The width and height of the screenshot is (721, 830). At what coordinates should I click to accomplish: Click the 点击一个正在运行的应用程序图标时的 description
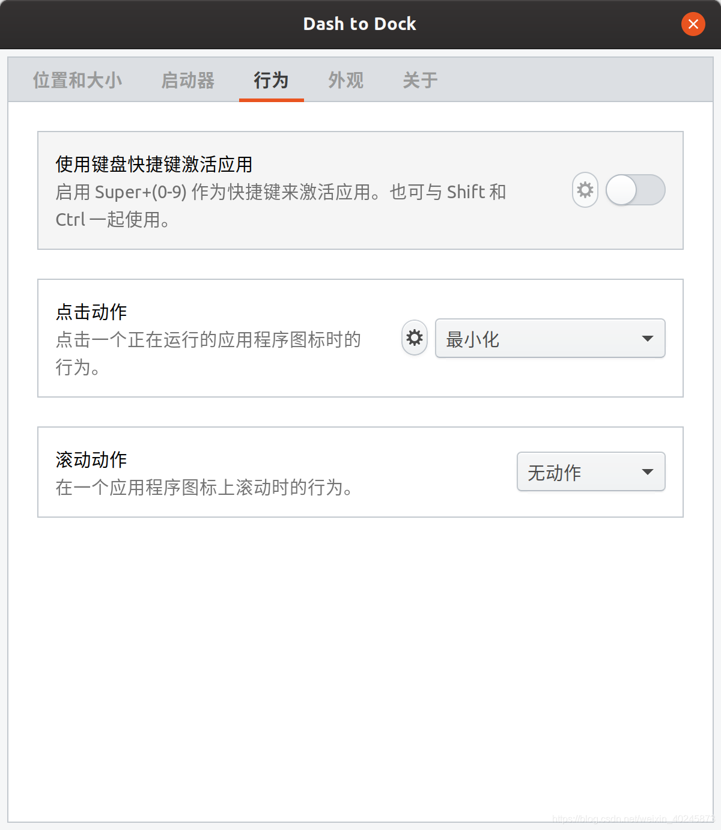[x=208, y=353]
